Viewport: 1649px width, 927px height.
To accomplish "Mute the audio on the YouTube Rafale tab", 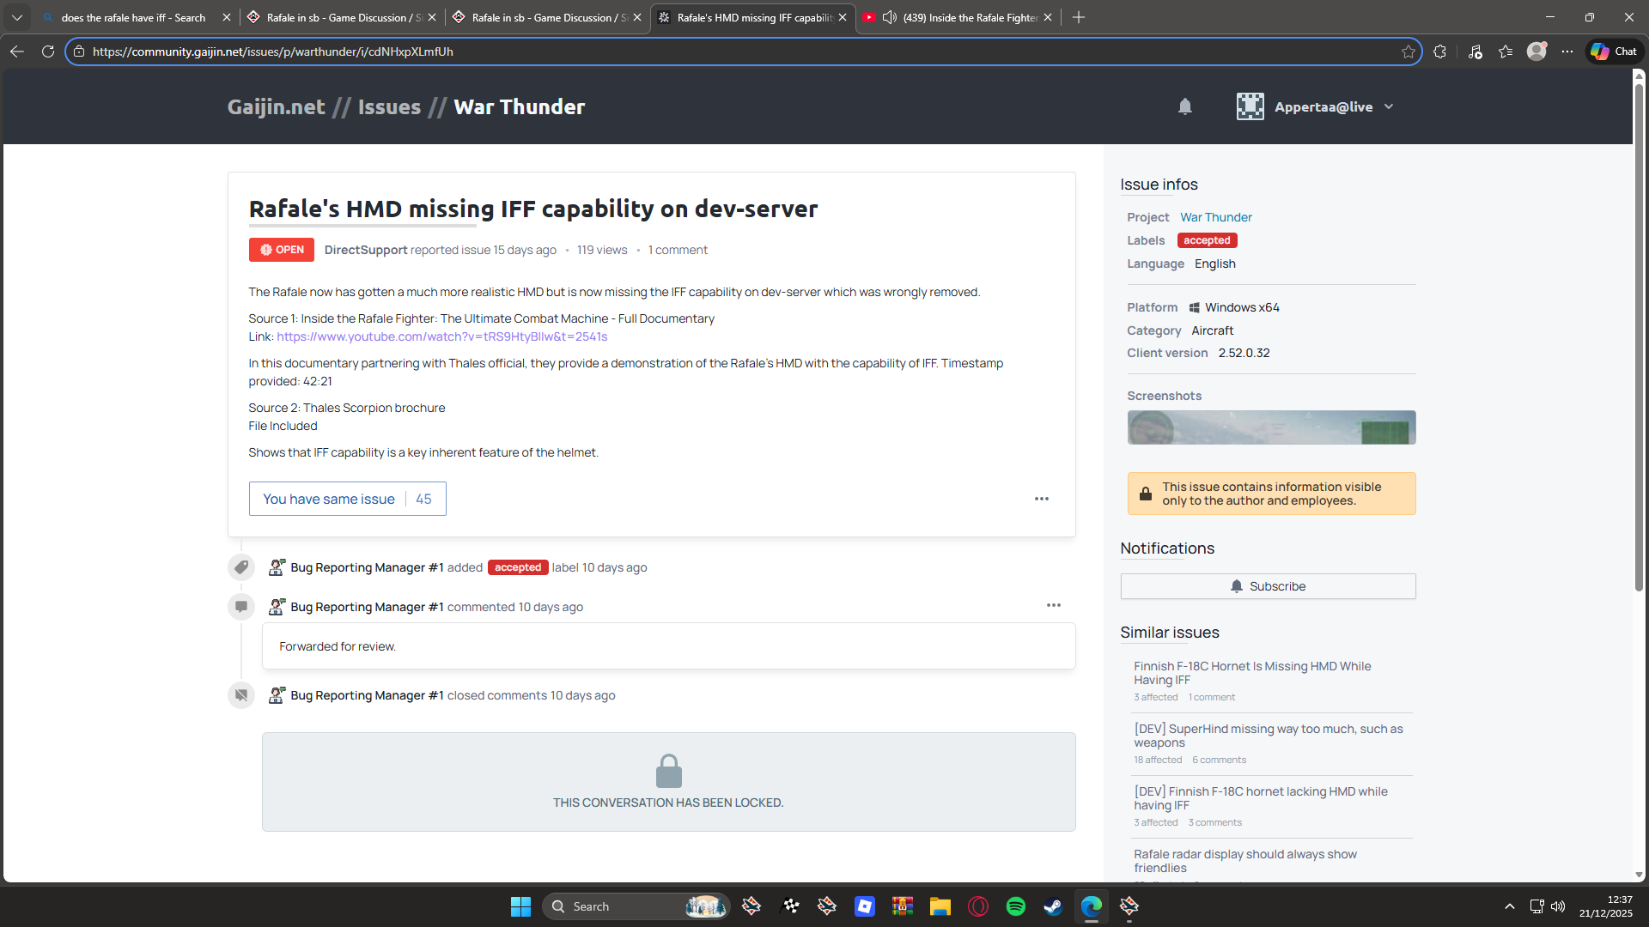I will 890,17.
